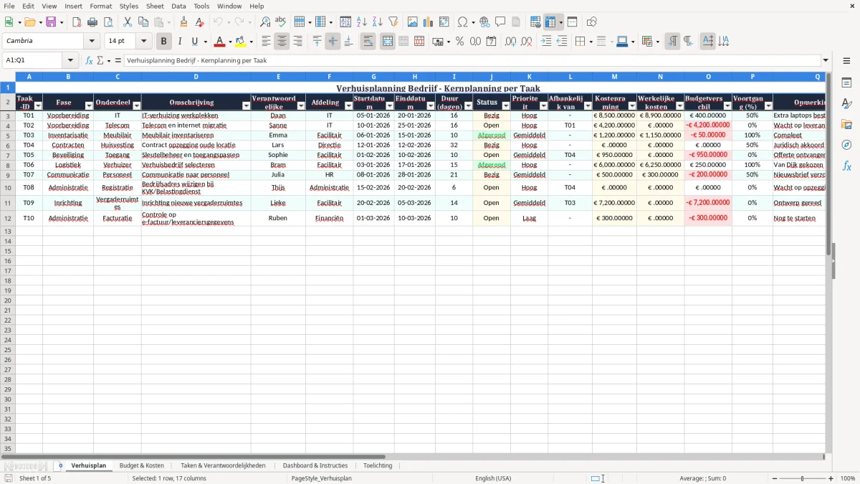Screen dimensions: 860x484
Task: Select row 10 header
Action: pyautogui.click(x=8, y=188)
